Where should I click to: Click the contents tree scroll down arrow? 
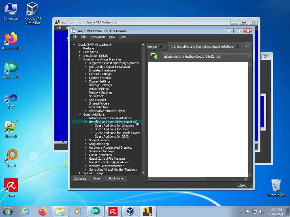[143, 173]
